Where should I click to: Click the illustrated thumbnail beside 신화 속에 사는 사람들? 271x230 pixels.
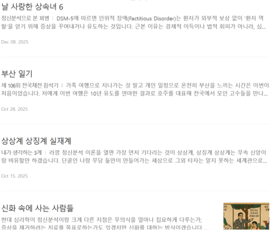[246, 216]
